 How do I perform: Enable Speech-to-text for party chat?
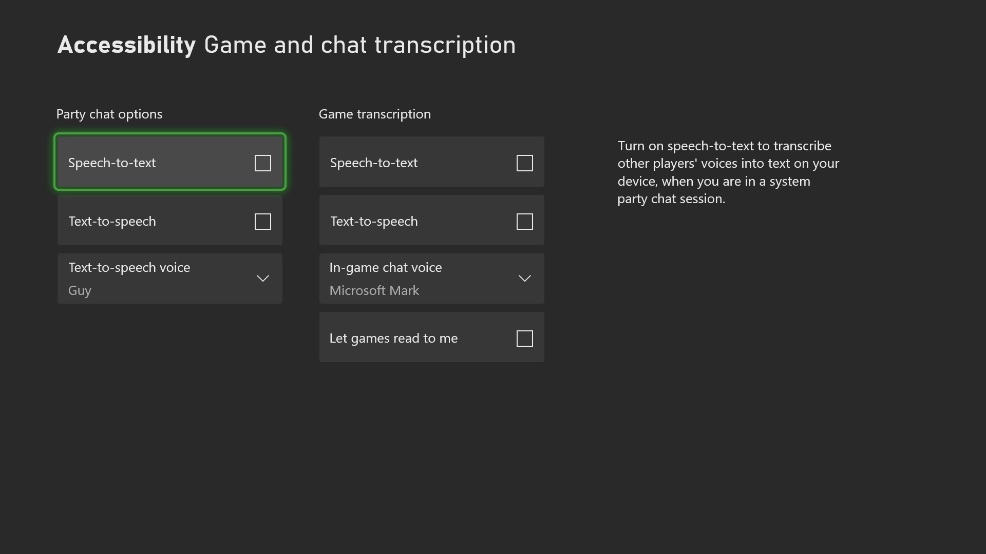(x=263, y=162)
